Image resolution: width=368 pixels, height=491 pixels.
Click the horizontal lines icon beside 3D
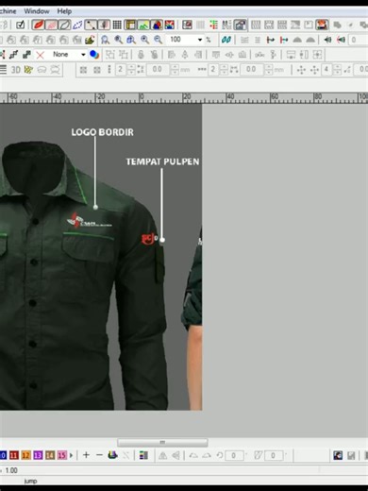[x=3, y=70]
